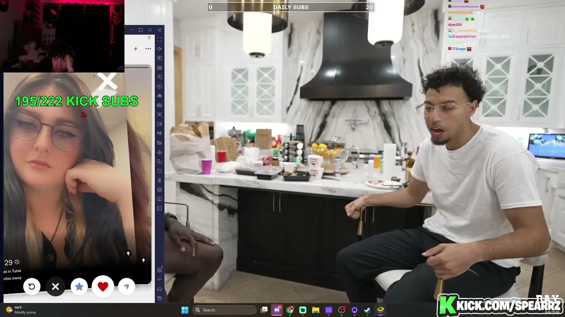Open Task View on the taskbar

pos(264,310)
